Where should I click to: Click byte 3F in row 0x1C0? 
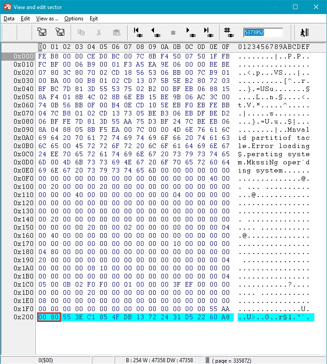pos(177,285)
